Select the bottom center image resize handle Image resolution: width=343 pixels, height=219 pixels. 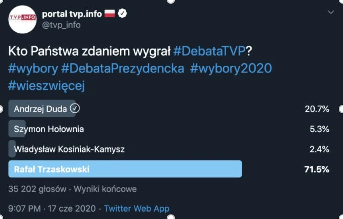pyautogui.click(x=171, y=217)
